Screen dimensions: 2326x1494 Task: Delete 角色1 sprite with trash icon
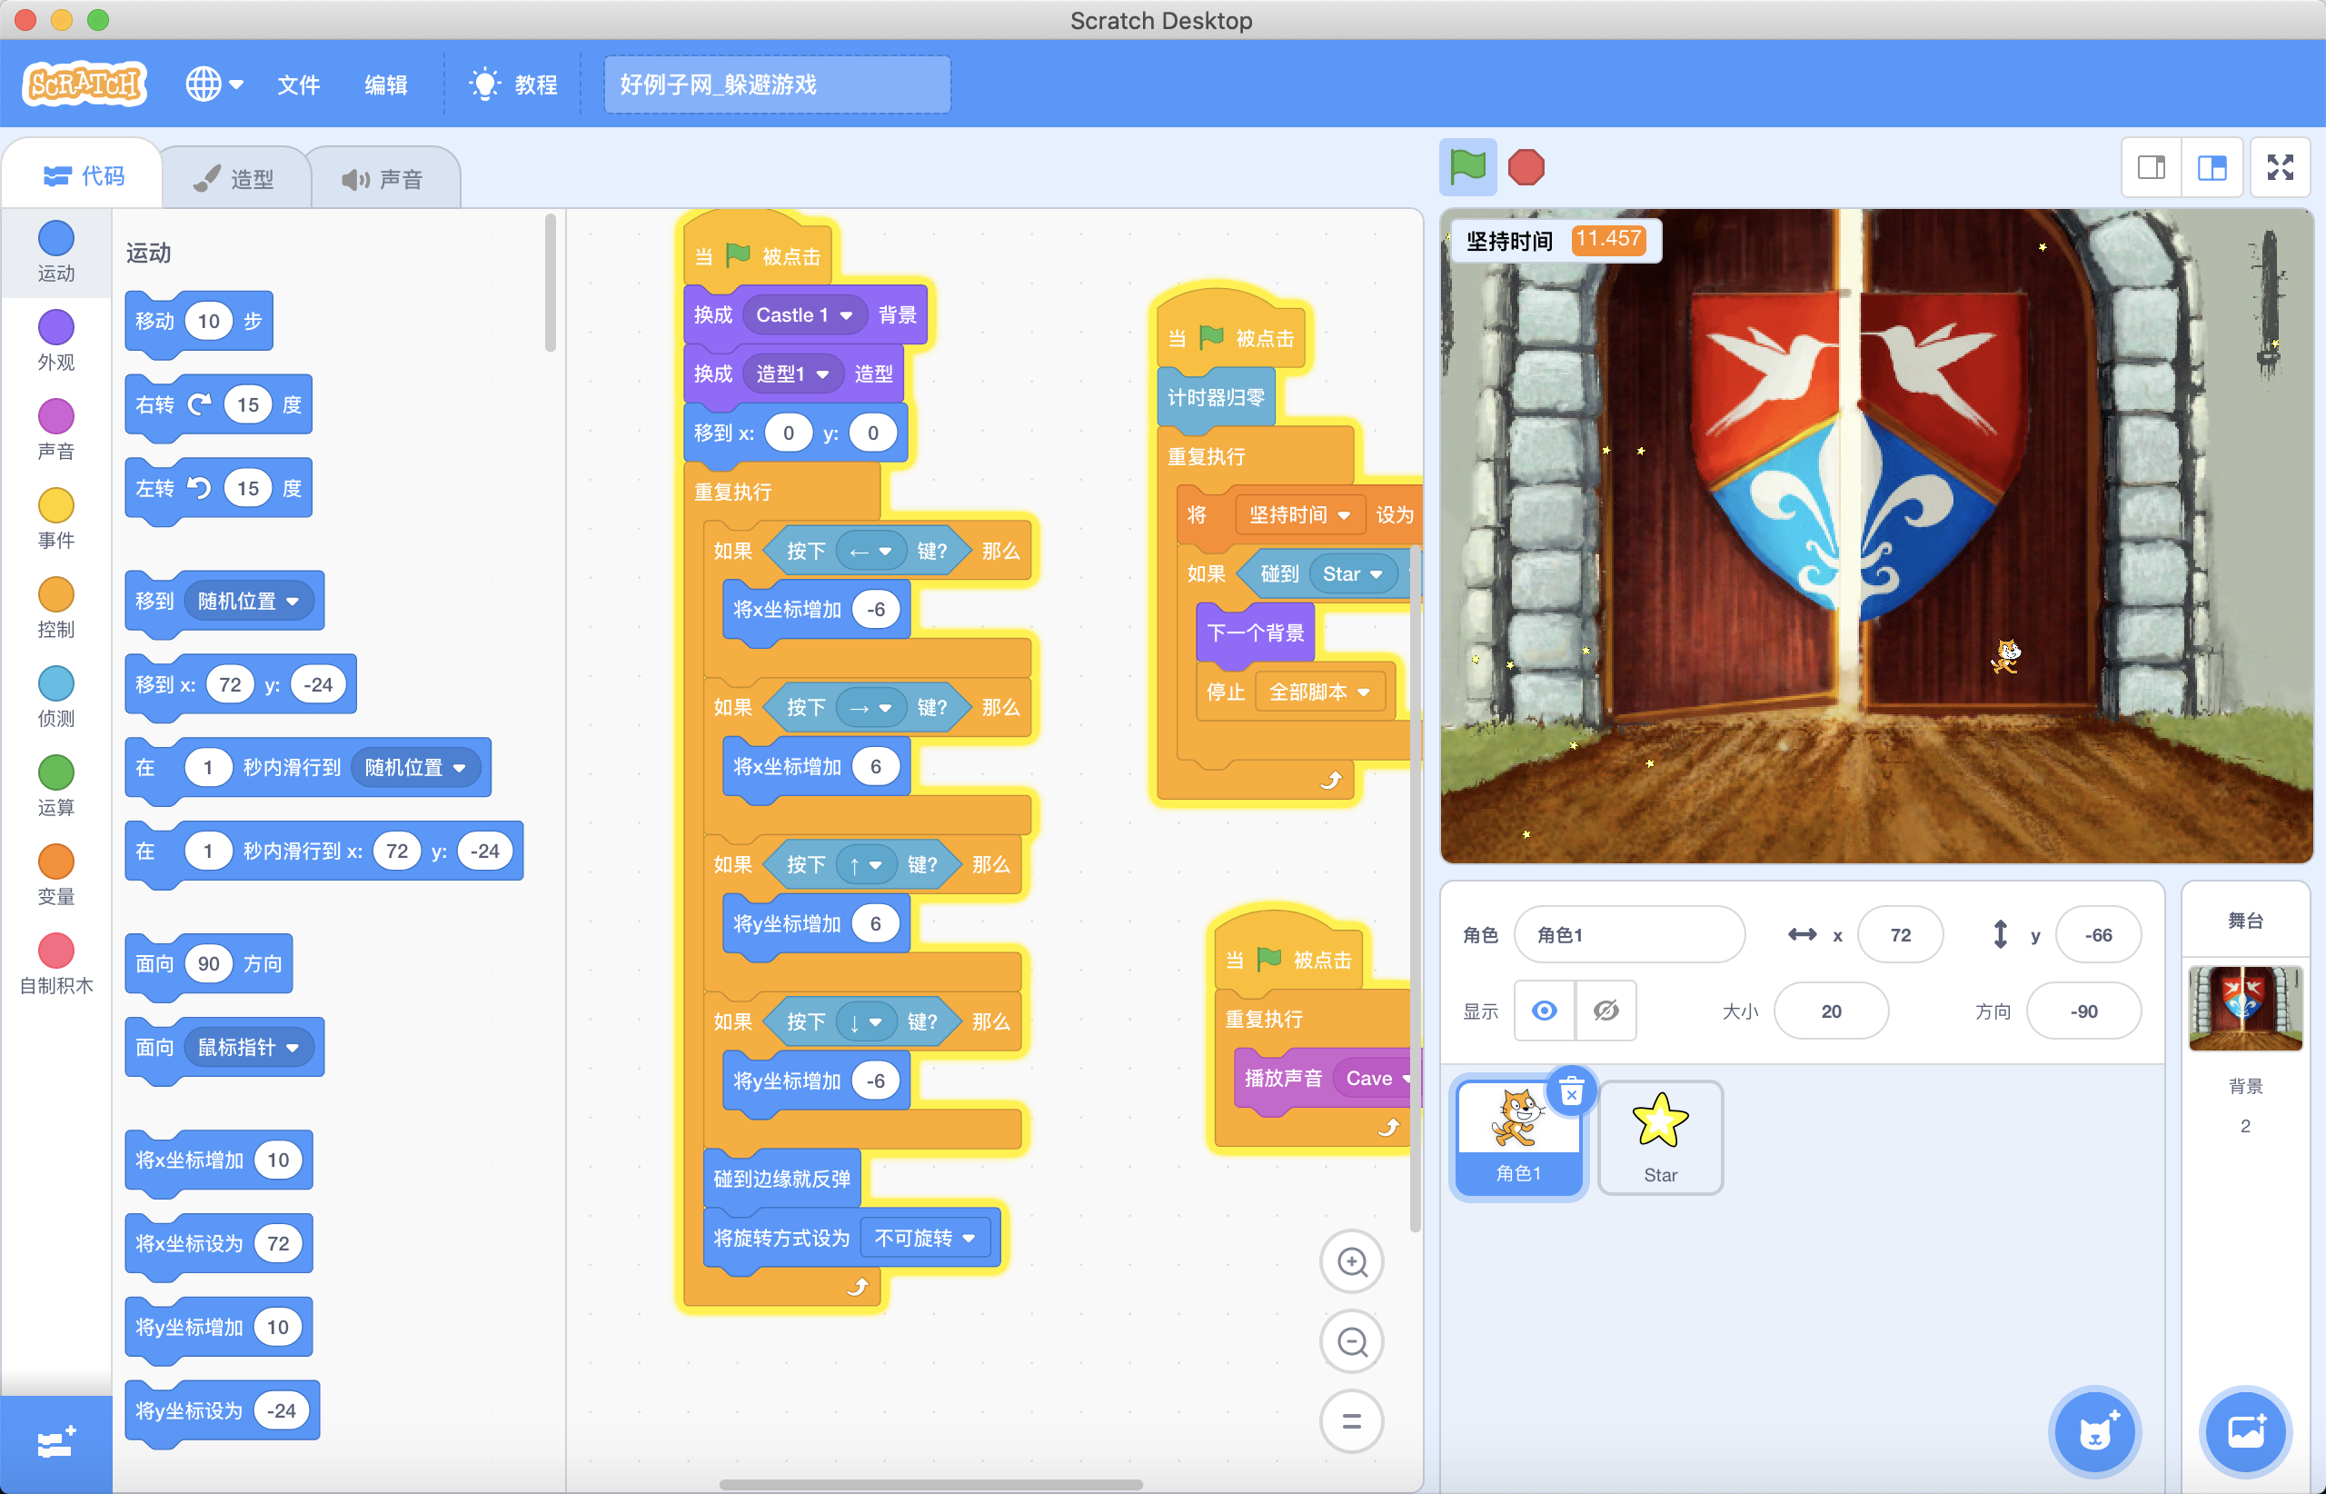(1571, 1091)
